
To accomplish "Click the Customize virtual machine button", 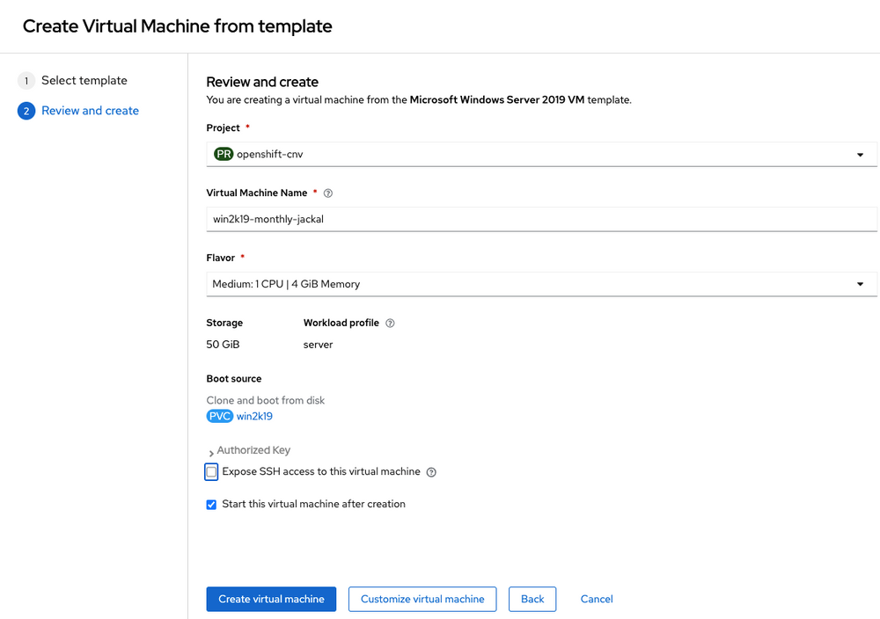I will (422, 599).
